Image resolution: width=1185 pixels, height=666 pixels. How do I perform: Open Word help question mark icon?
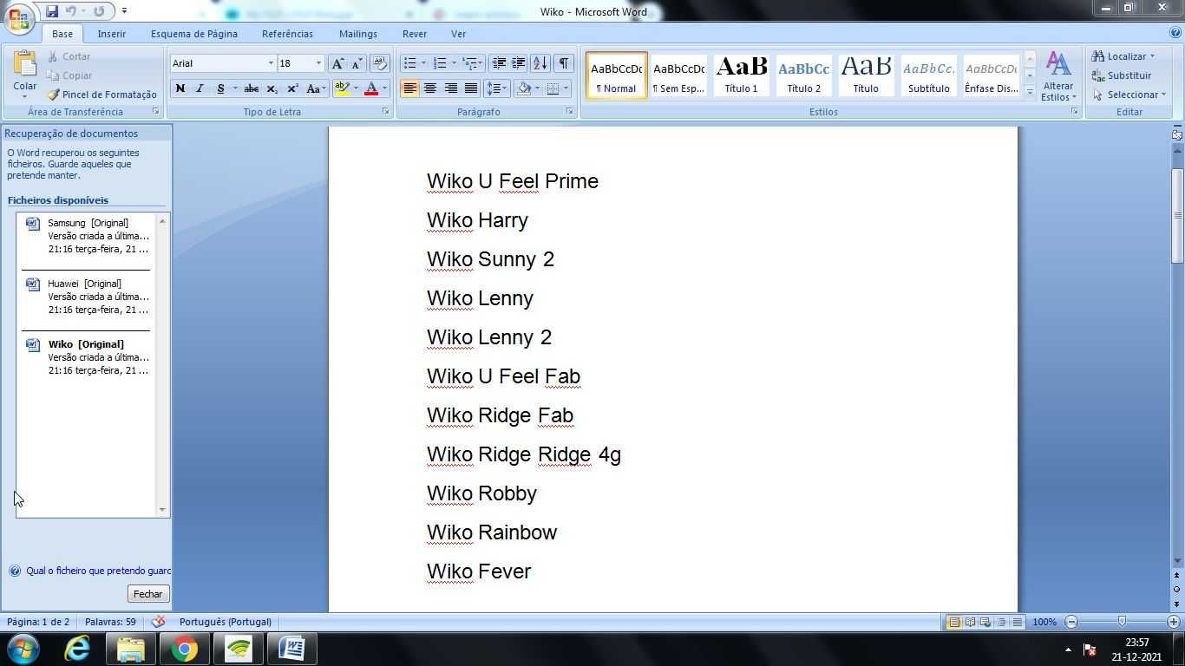coord(1175,33)
